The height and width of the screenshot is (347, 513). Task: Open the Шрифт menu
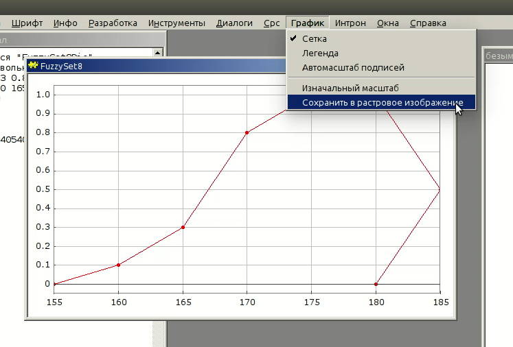point(27,23)
